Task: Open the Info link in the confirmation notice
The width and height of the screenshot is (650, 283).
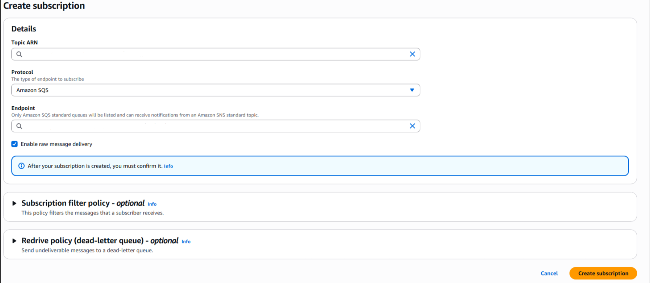Action: 168,166
